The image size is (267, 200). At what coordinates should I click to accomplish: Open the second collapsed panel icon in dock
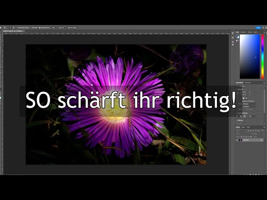point(233,38)
